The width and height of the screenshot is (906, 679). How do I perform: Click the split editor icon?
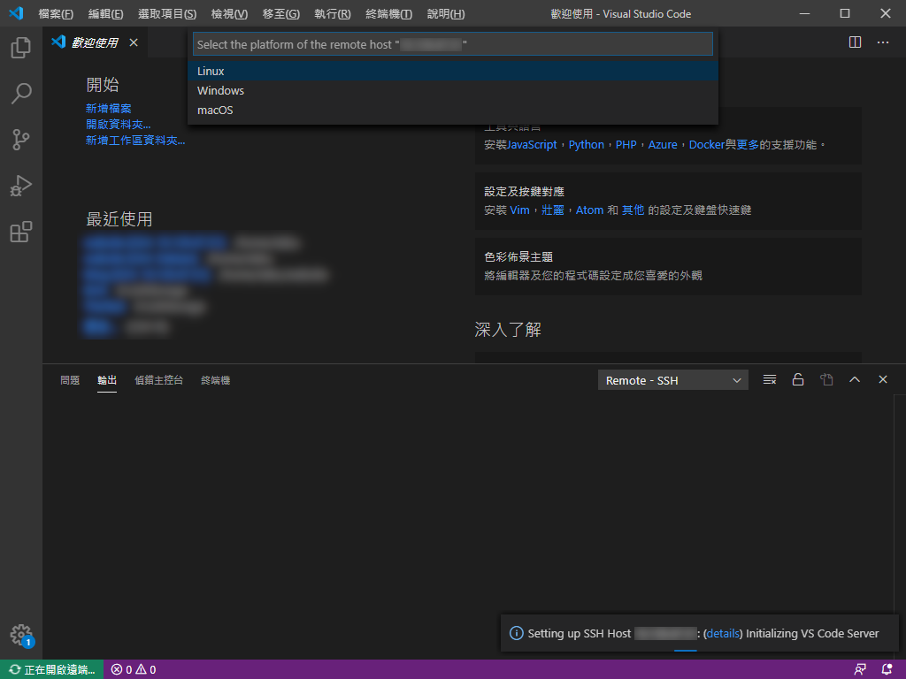pyautogui.click(x=856, y=42)
